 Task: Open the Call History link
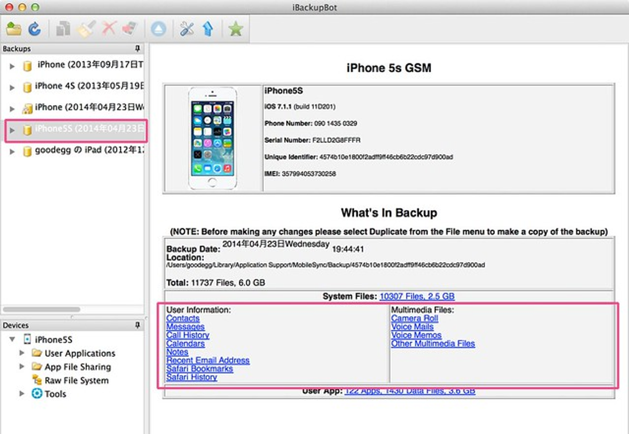coord(188,335)
